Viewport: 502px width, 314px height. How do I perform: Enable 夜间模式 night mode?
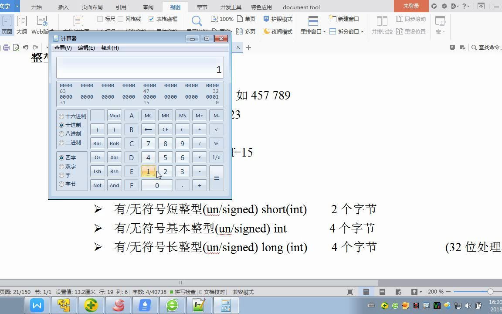[278, 31]
